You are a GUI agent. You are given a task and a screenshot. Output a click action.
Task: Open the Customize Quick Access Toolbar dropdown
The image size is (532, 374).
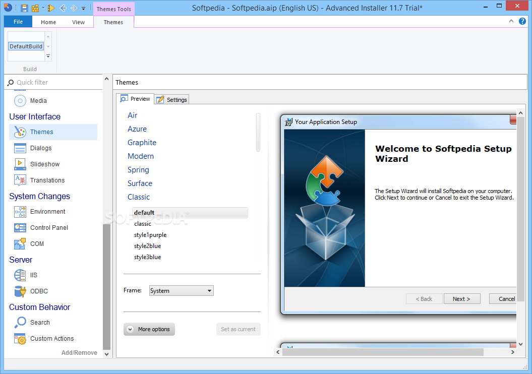tap(84, 9)
